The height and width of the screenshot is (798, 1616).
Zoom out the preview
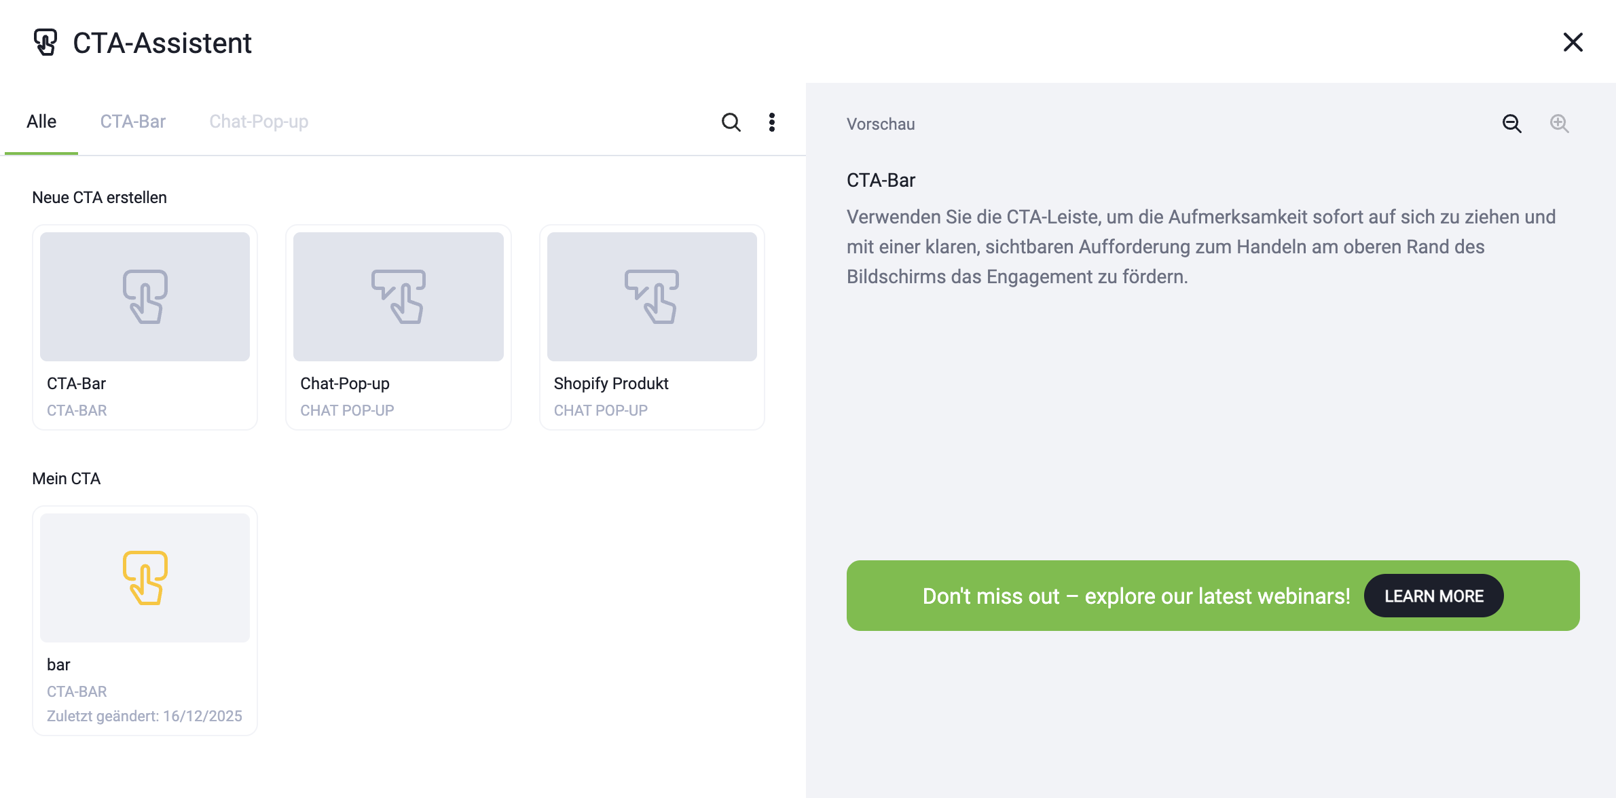(x=1511, y=124)
